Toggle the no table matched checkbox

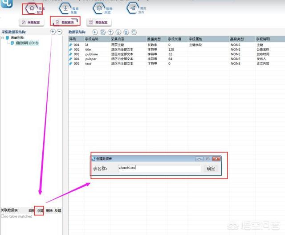2,216
